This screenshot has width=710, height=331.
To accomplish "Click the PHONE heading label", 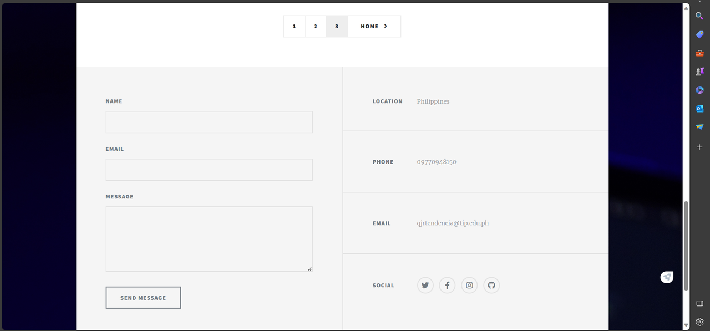I will tap(383, 162).
